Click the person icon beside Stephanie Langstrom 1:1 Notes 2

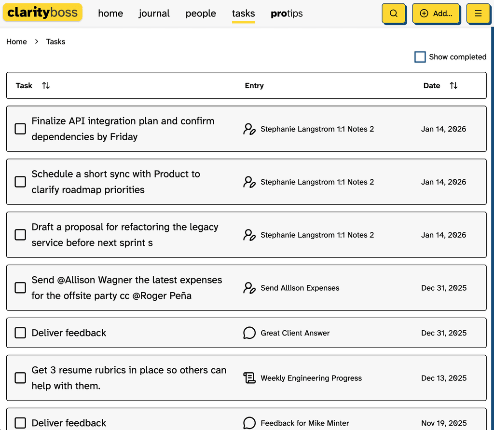[249, 129]
